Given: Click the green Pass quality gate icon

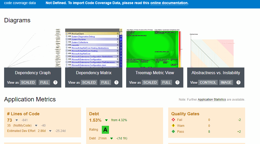Looking at the screenshot, I should (x=173, y=132).
